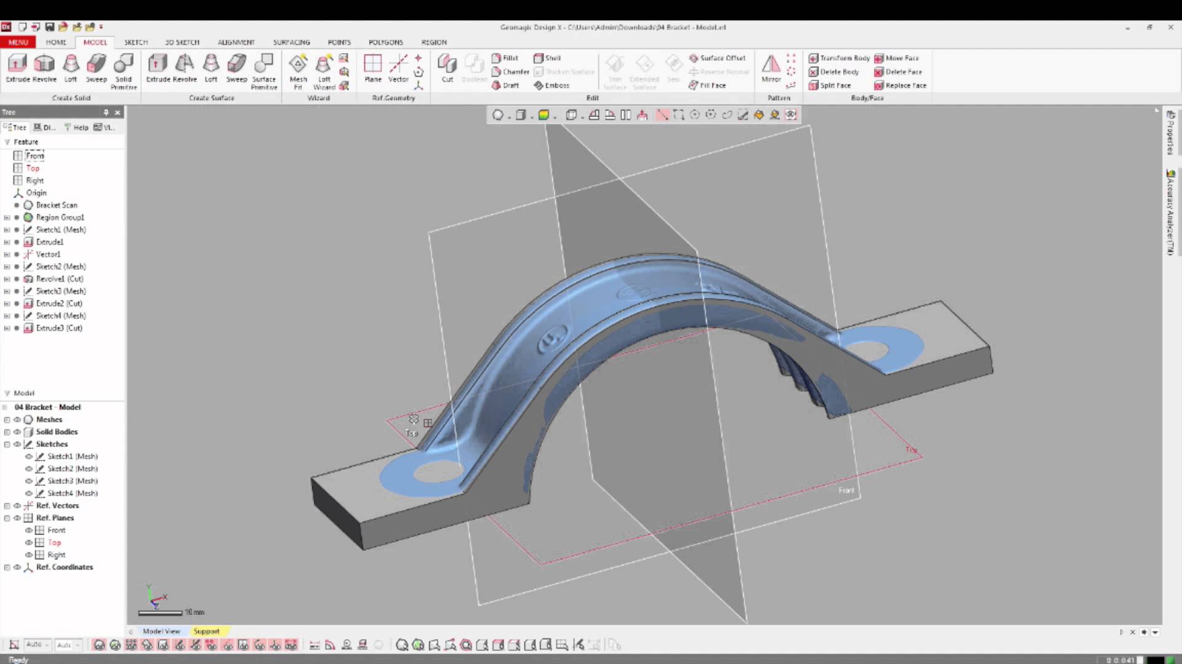
Task: Select the surface Extrude tool
Action: coord(158,68)
